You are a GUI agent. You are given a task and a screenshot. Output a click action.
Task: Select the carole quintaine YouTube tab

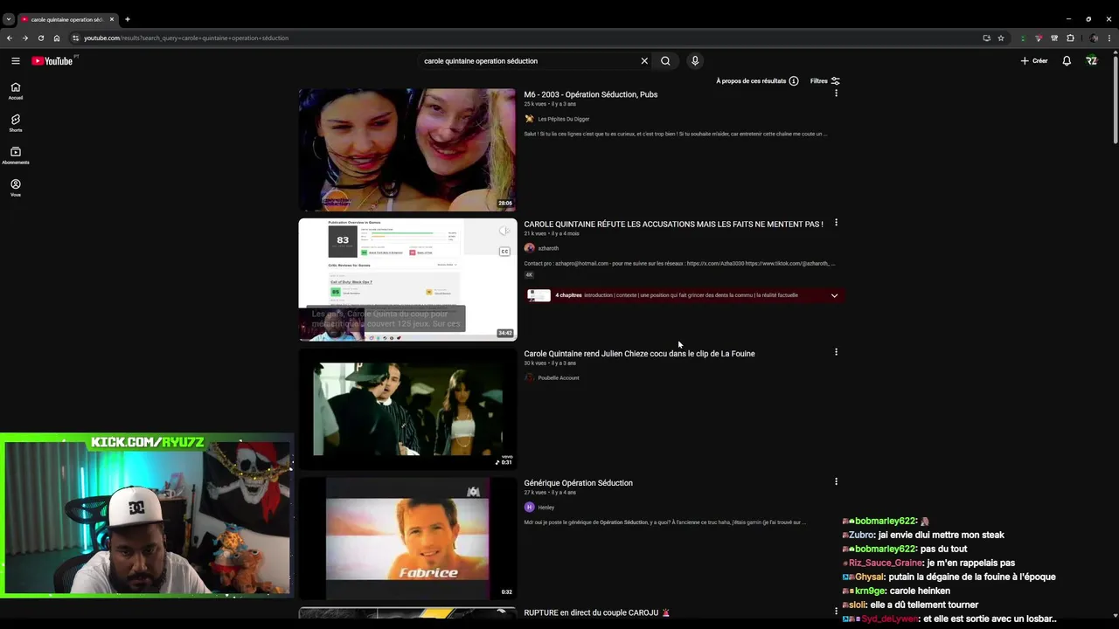[66, 19]
